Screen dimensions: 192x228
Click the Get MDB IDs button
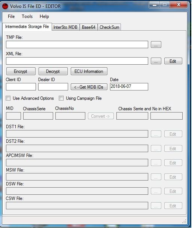[89, 87]
